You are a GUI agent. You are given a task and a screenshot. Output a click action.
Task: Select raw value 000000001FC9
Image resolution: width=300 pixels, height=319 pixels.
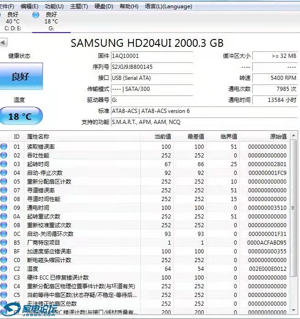[267, 173]
